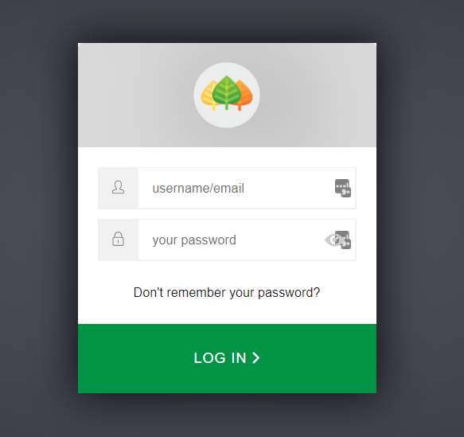Open password manager icon in username field
The width and height of the screenshot is (464, 437).
tap(343, 188)
